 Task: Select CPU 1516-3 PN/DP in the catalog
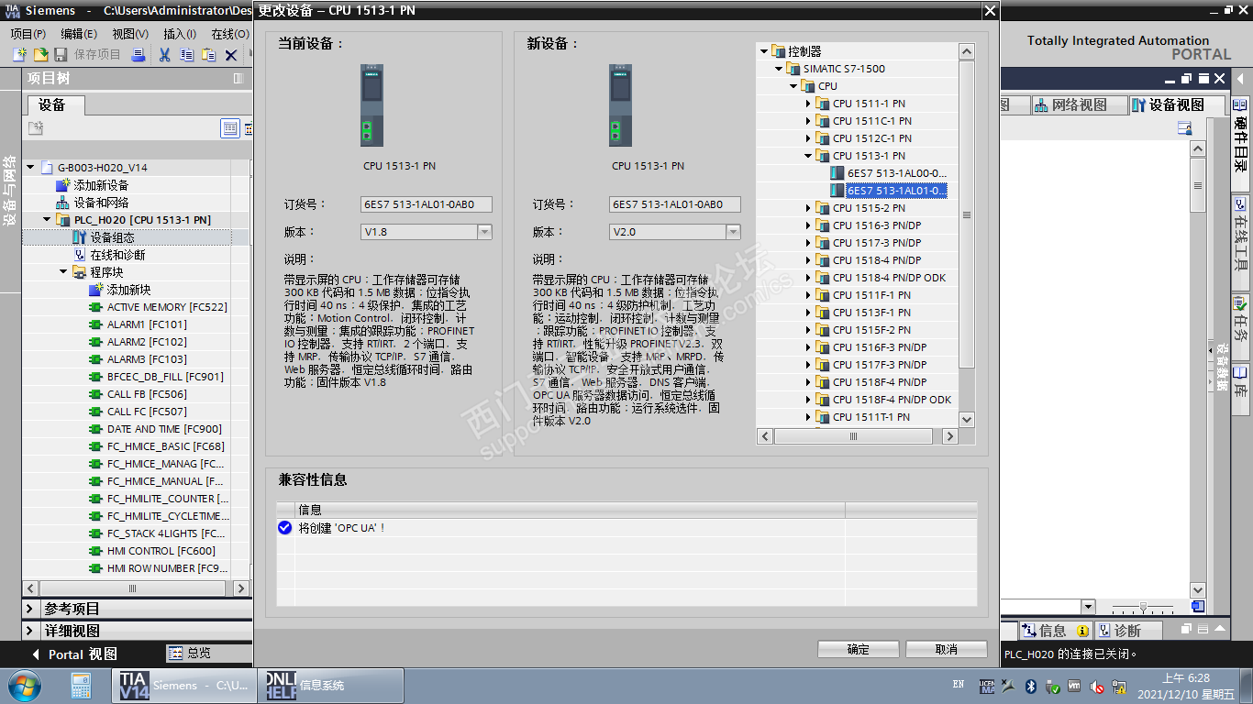(877, 225)
